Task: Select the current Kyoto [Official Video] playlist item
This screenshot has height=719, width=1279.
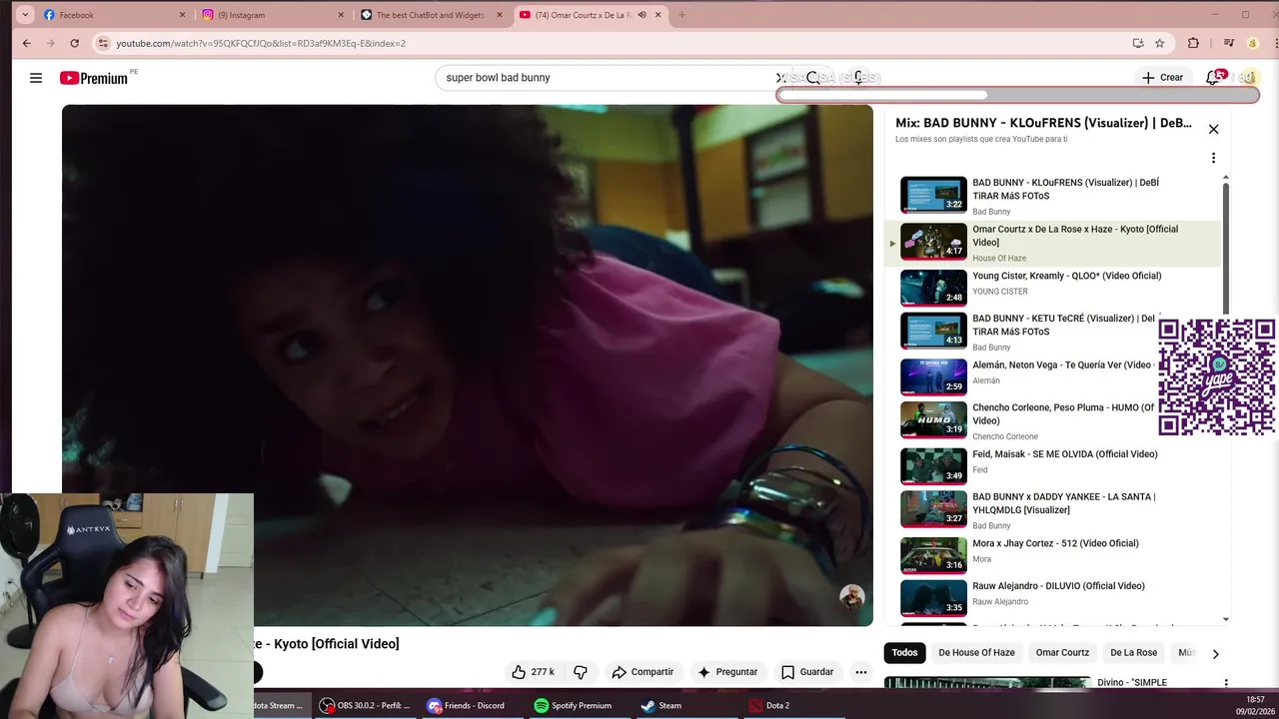Action: 1052,243
